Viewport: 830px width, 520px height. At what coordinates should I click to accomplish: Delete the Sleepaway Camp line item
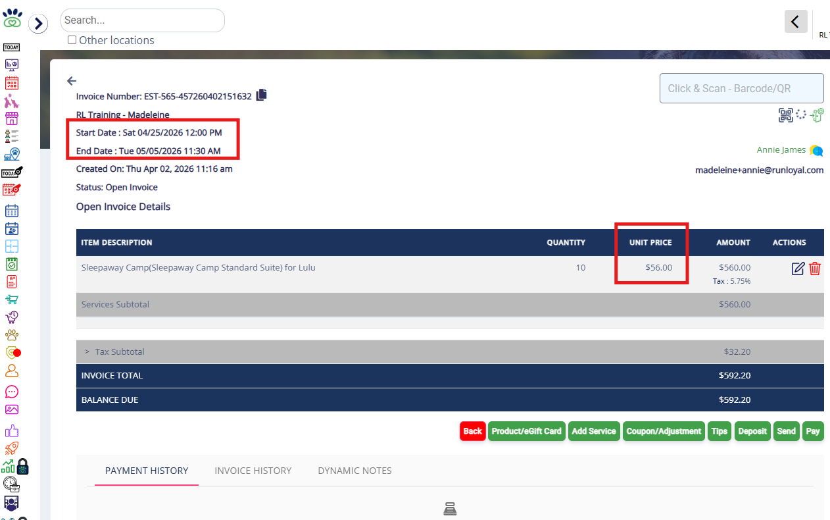point(815,269)
